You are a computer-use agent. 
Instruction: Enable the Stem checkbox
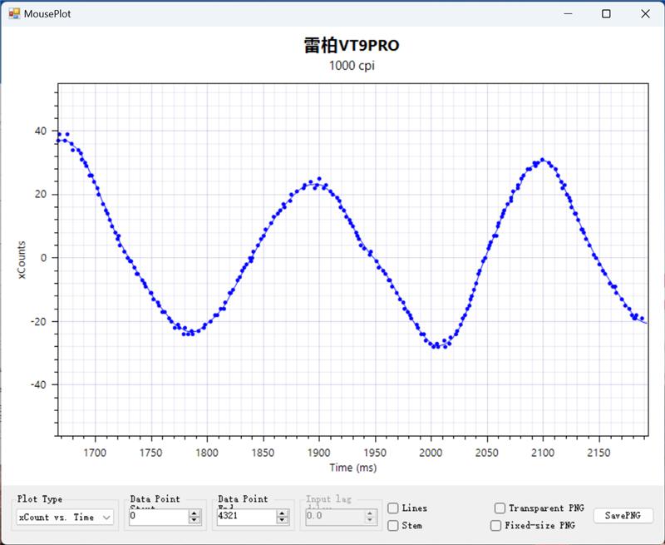(393, 525)
